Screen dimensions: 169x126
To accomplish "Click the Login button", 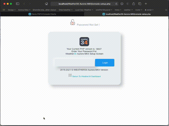I will coord(105,63).
